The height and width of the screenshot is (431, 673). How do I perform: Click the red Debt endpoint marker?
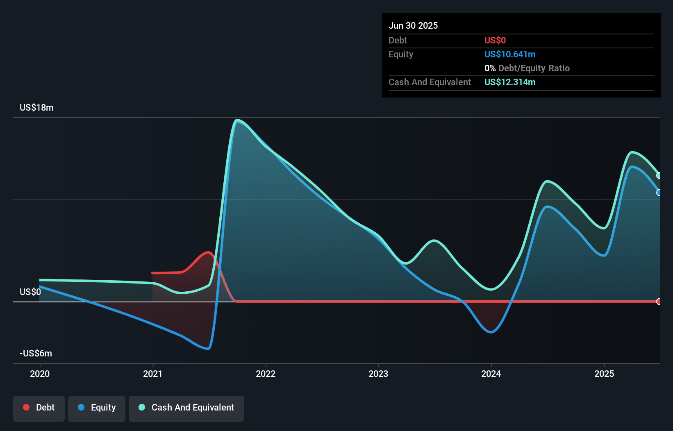[x=659, y=302]
